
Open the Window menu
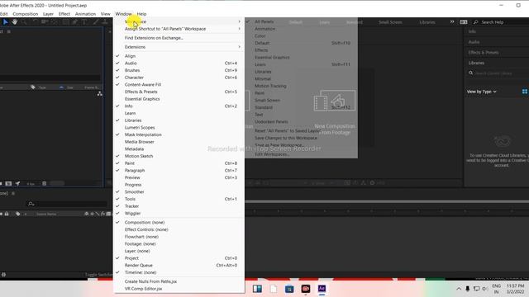(x=123, y=14)
